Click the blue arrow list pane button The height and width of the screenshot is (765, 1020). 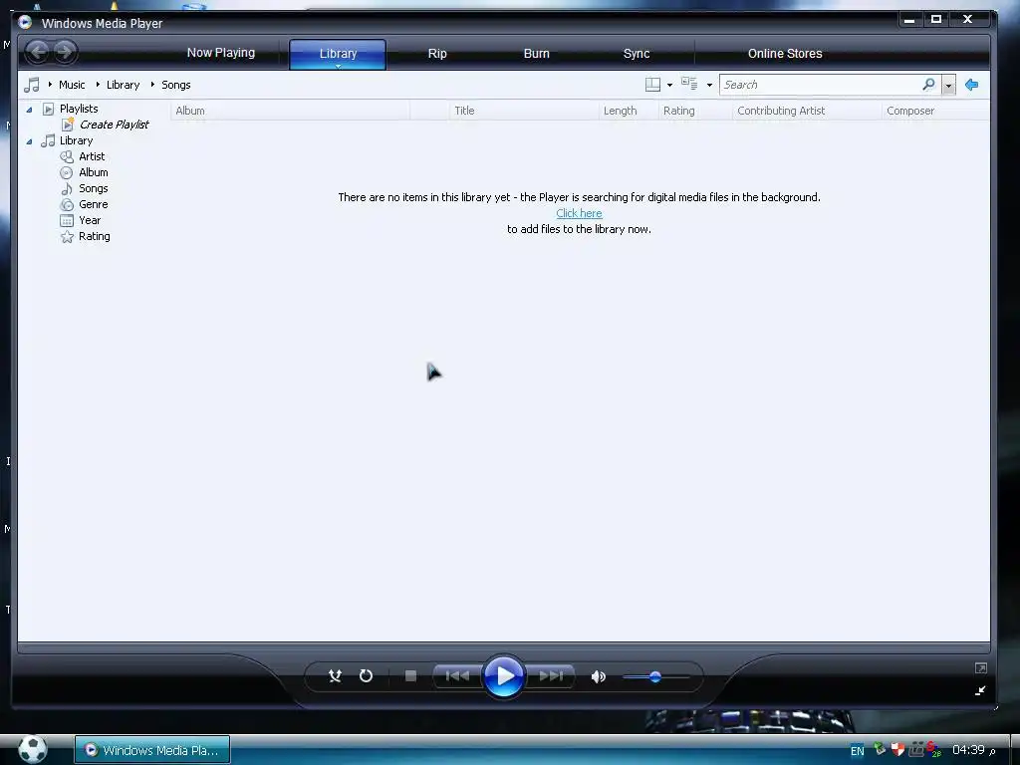click(972, 85)
